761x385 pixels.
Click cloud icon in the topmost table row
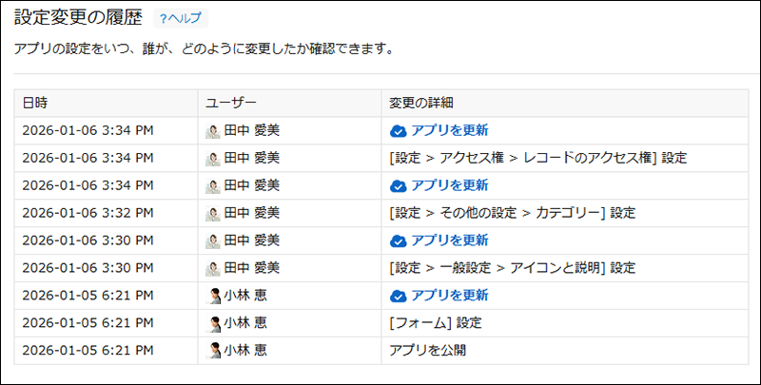coord(398,131)
